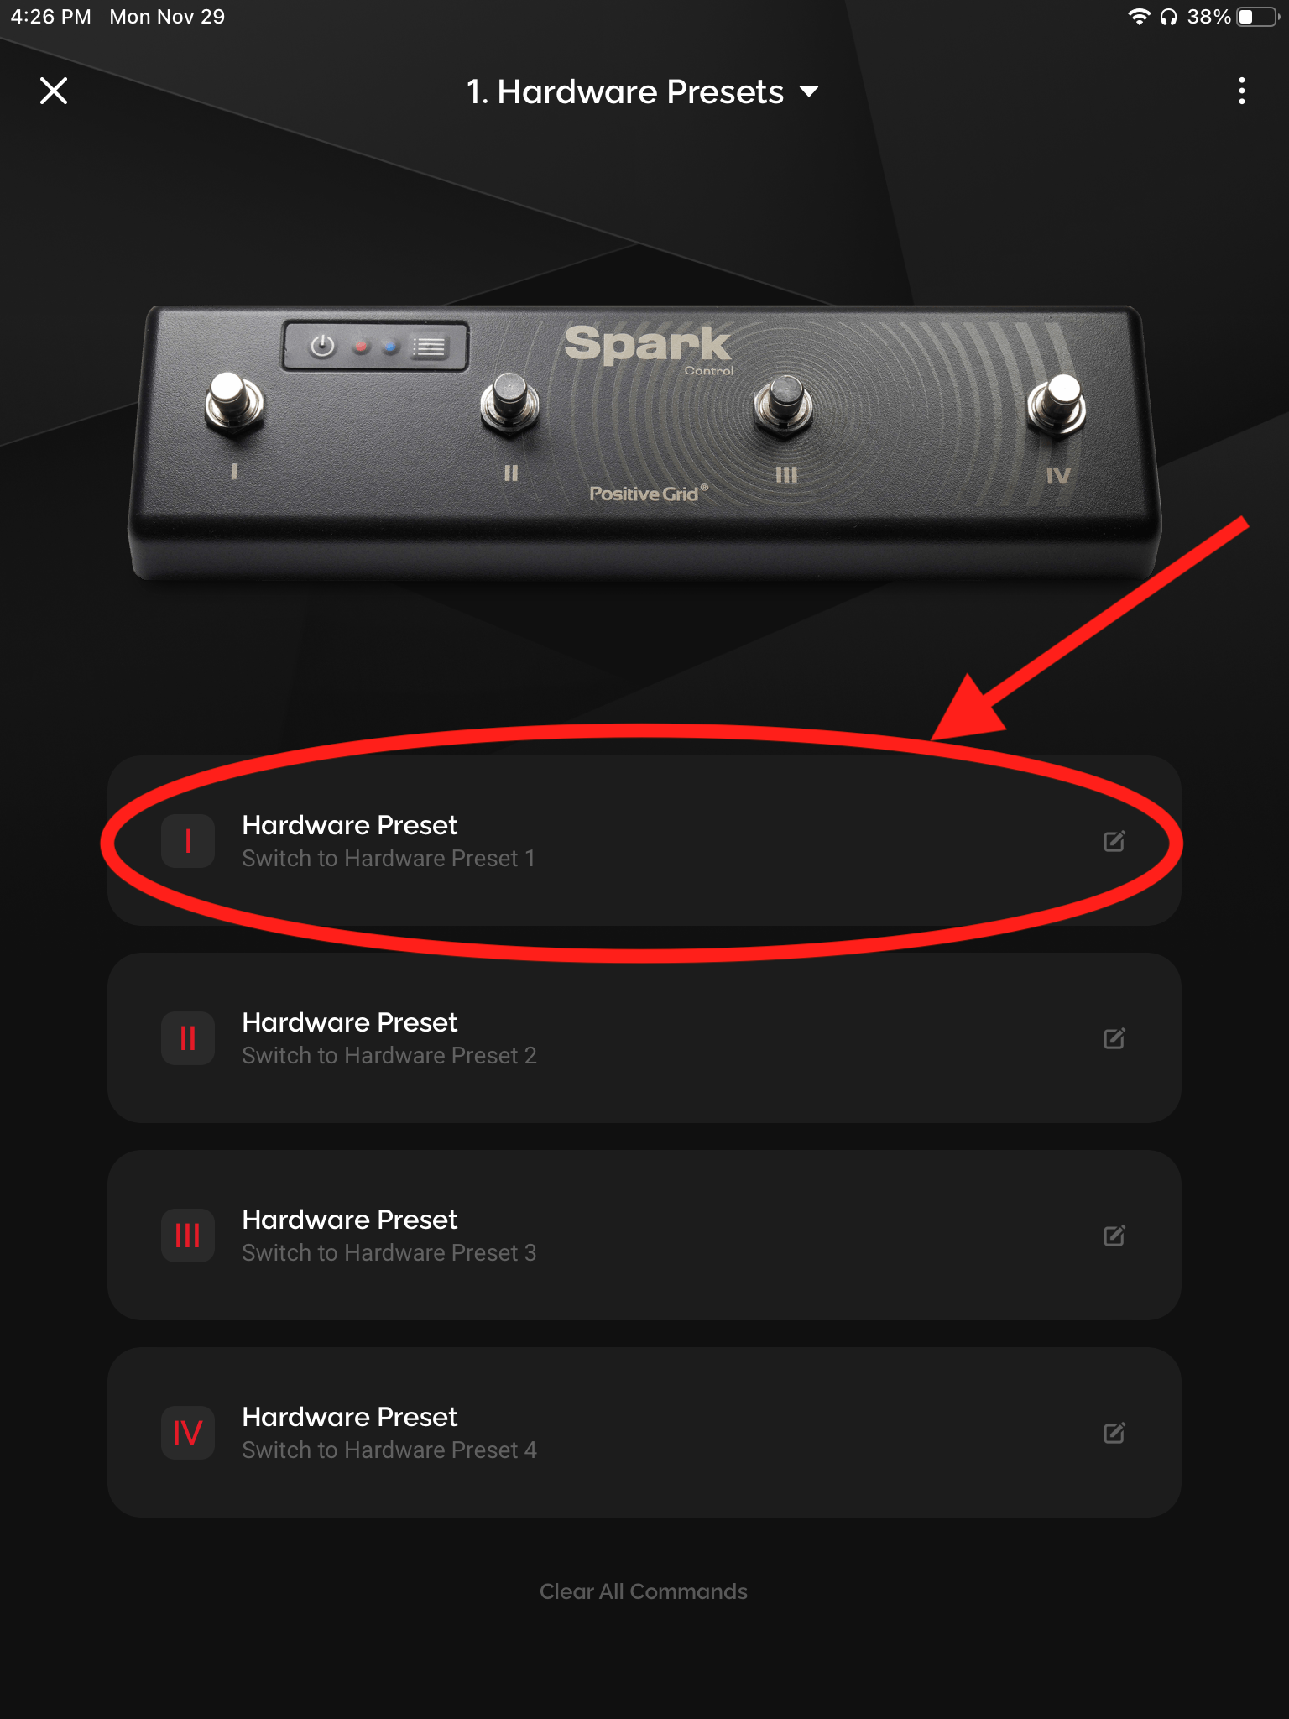The image size is (1289, 1719).
Task: Select the red IV footswitch badge
Action: tap(188, 1433)
